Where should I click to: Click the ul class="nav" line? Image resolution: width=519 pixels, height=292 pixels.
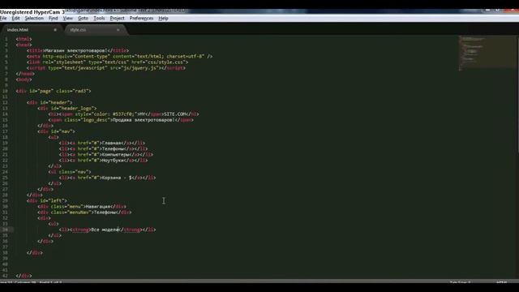70,172
